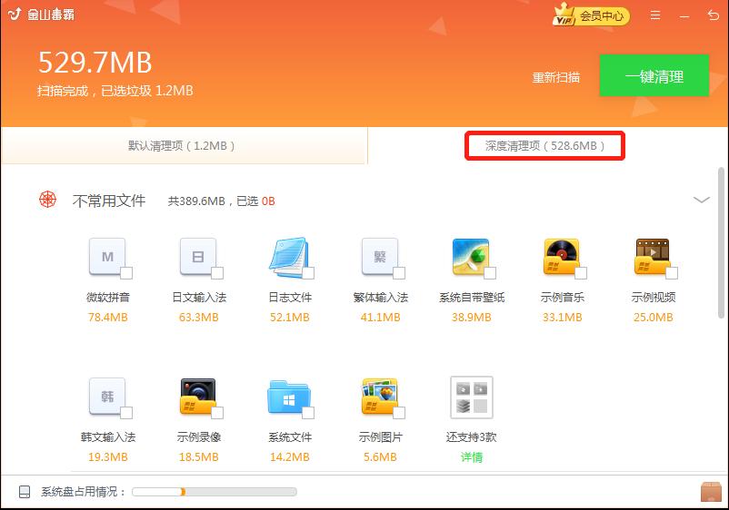
Task: Check the 示例图片 checkbox
Action: click(x=399, y=413)
